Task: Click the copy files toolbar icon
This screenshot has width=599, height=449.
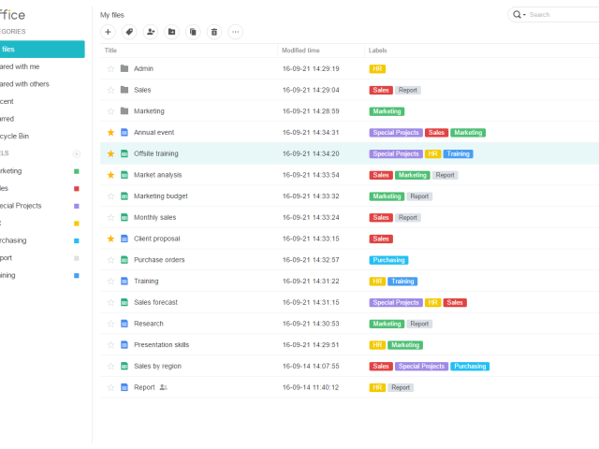Action: (x=193, y=32)
